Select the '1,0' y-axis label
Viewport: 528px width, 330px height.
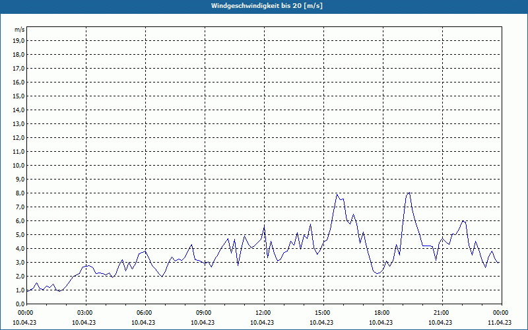20,290
